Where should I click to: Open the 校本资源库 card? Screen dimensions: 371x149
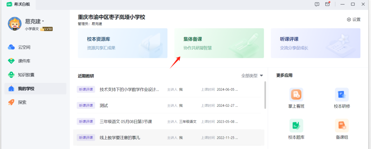(123, 43)
